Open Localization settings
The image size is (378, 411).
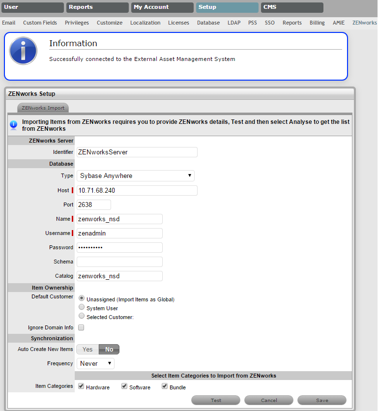[x=145, y=23]
